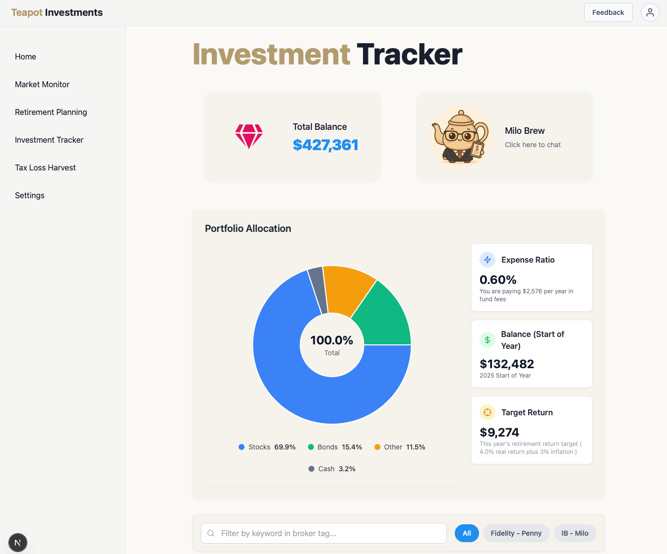Click the blue Stocks legend dot

242,447
